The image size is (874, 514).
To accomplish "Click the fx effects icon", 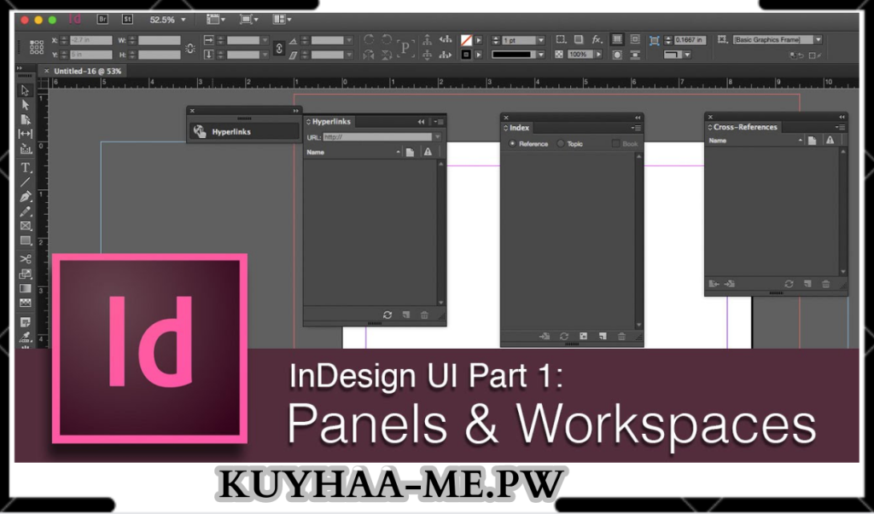I will [597, 39].
